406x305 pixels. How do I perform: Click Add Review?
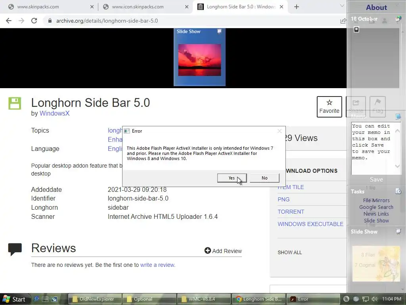(223, 251)
